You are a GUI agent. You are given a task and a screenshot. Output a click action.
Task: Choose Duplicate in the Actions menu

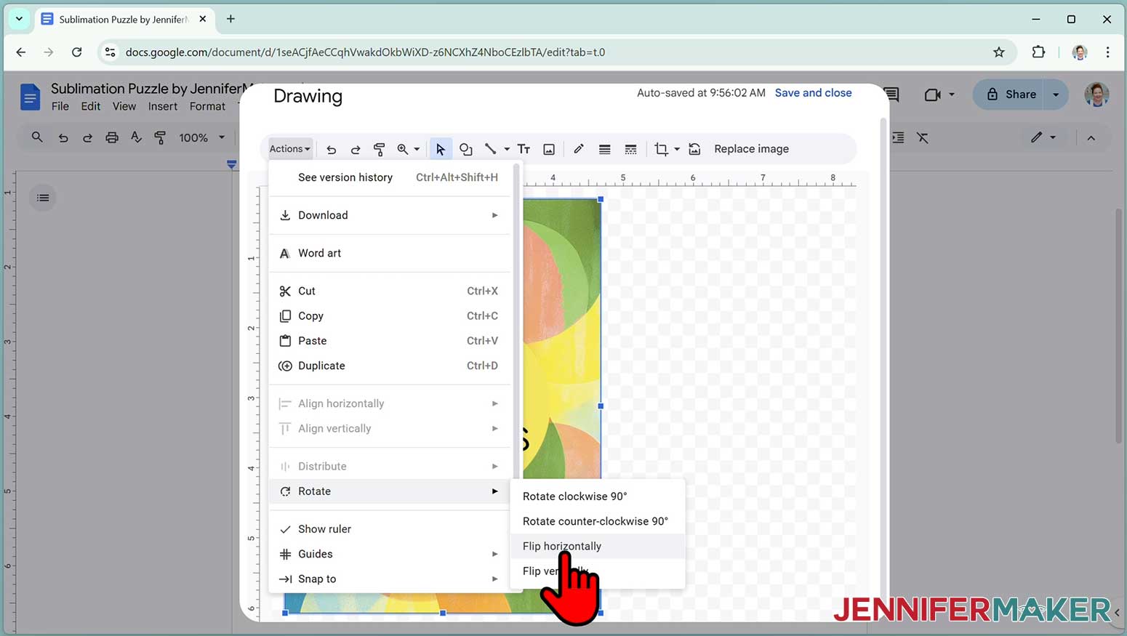coord(391,366)
